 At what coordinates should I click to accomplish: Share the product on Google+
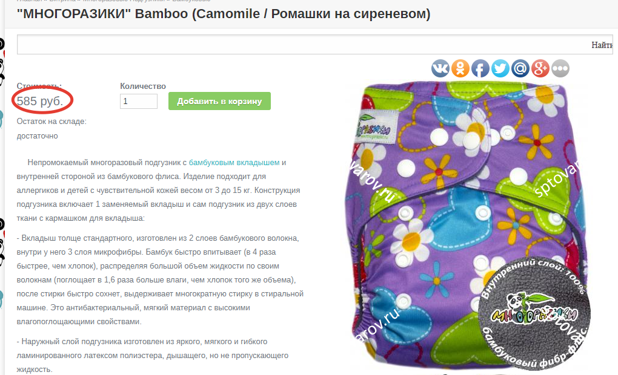[x=540, y=68]
